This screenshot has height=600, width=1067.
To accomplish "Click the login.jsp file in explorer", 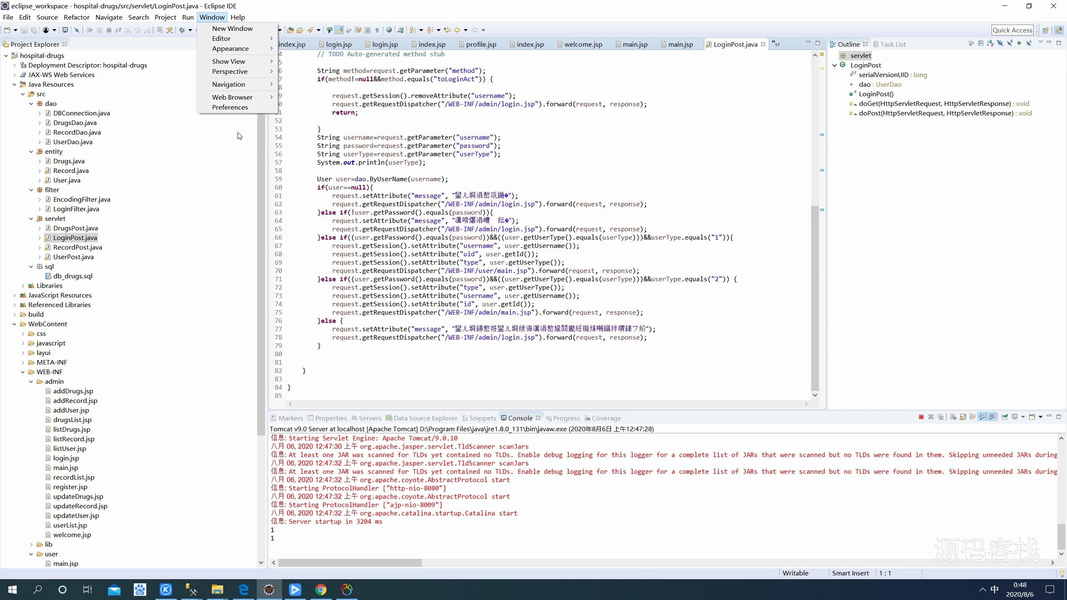I will [x=66, y=458].
